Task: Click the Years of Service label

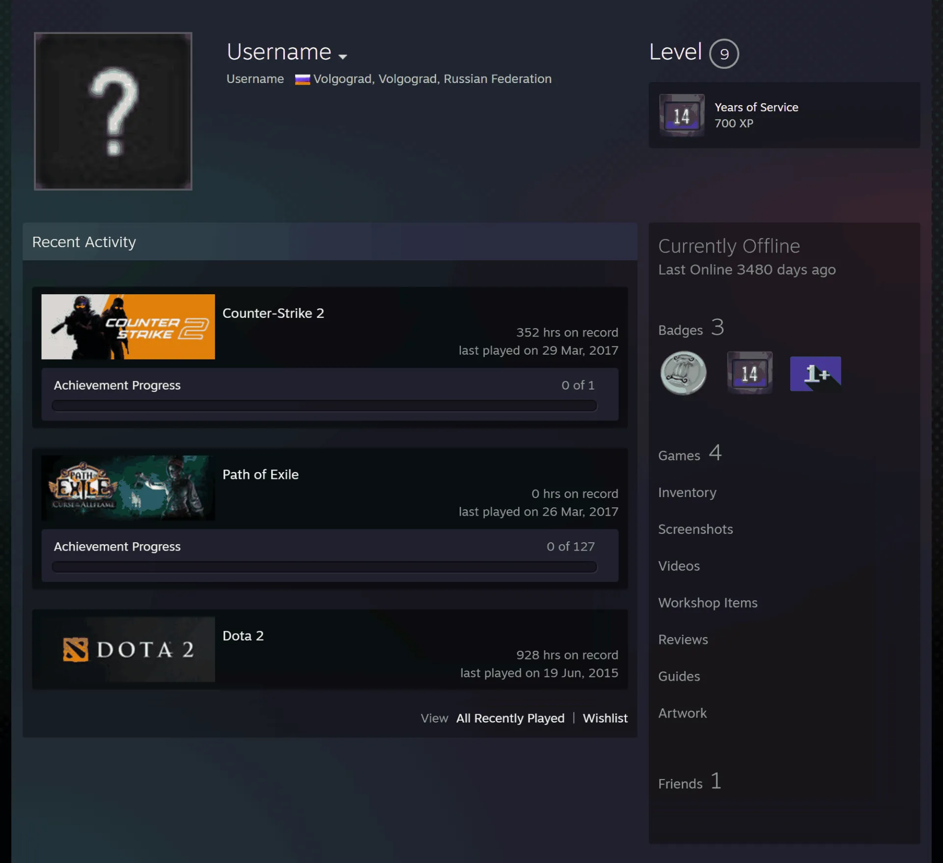Action: pyautogui.click(x=756, y=107)
